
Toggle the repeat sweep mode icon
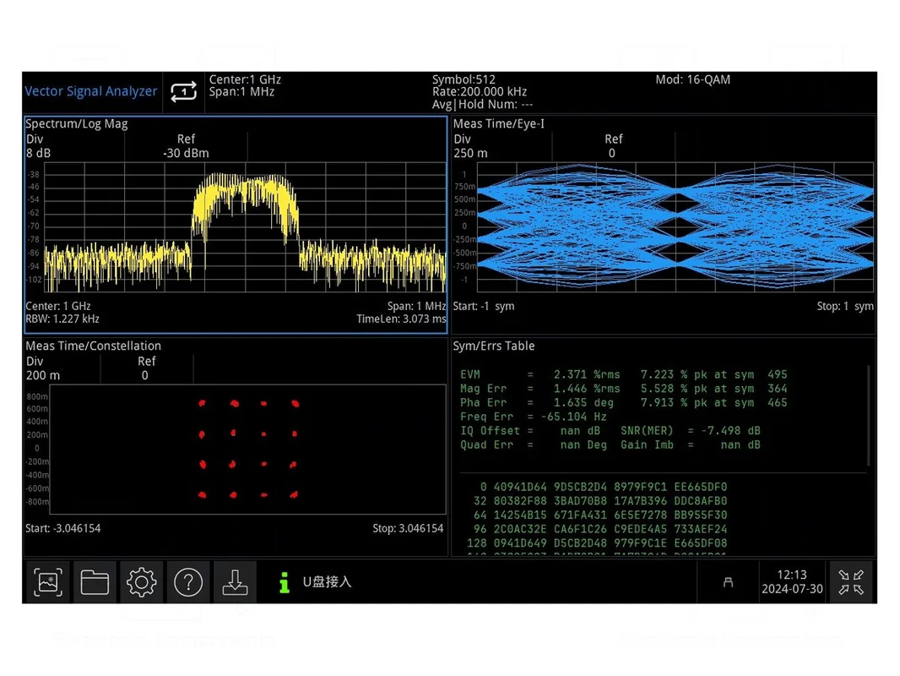tap(184, 91)
